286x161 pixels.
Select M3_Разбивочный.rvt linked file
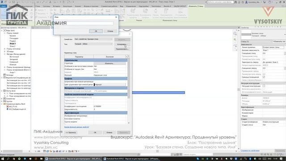pyautogui.click(x=17, y=109)
